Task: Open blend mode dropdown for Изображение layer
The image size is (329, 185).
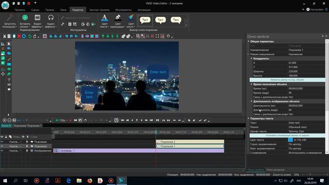Action: point(21,151)
